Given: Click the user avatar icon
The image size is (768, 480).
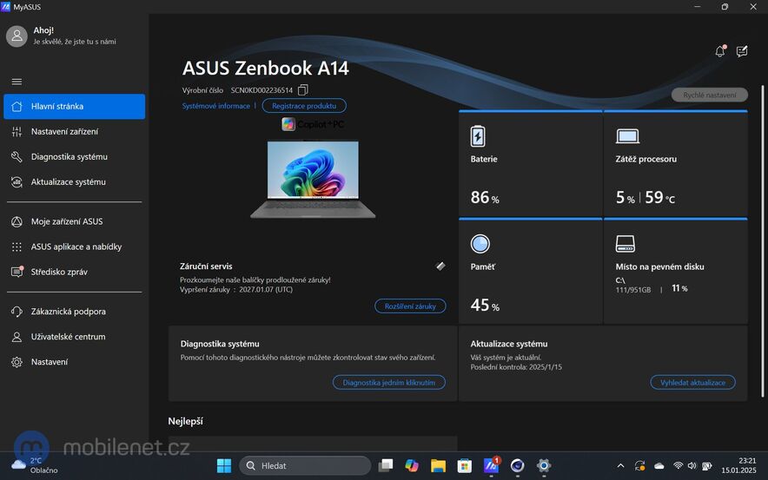Looking at the screenshot, I should [x=17, y=36].
